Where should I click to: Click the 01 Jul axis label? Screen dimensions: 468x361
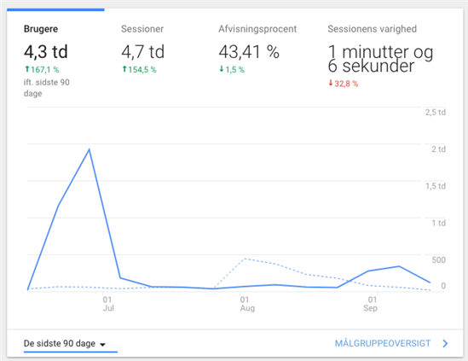(107, 304)
